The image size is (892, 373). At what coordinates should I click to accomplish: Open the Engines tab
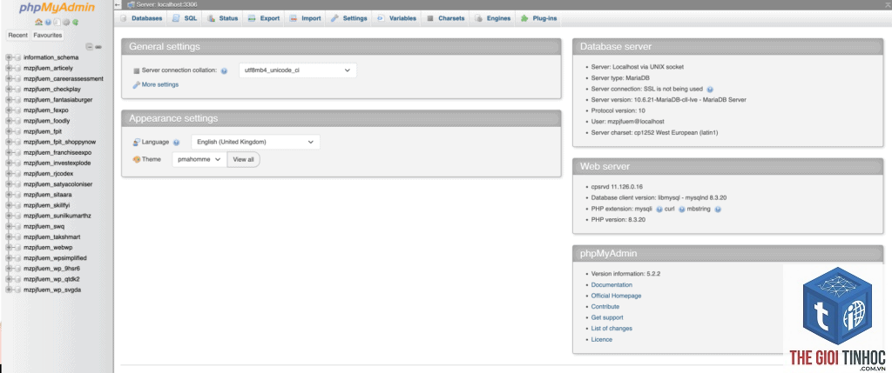click(493, 18)
